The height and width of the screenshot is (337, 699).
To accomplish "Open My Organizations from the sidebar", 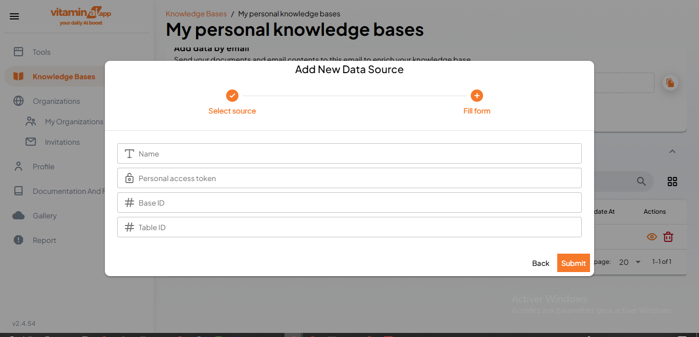I will [x=31, y=121].
